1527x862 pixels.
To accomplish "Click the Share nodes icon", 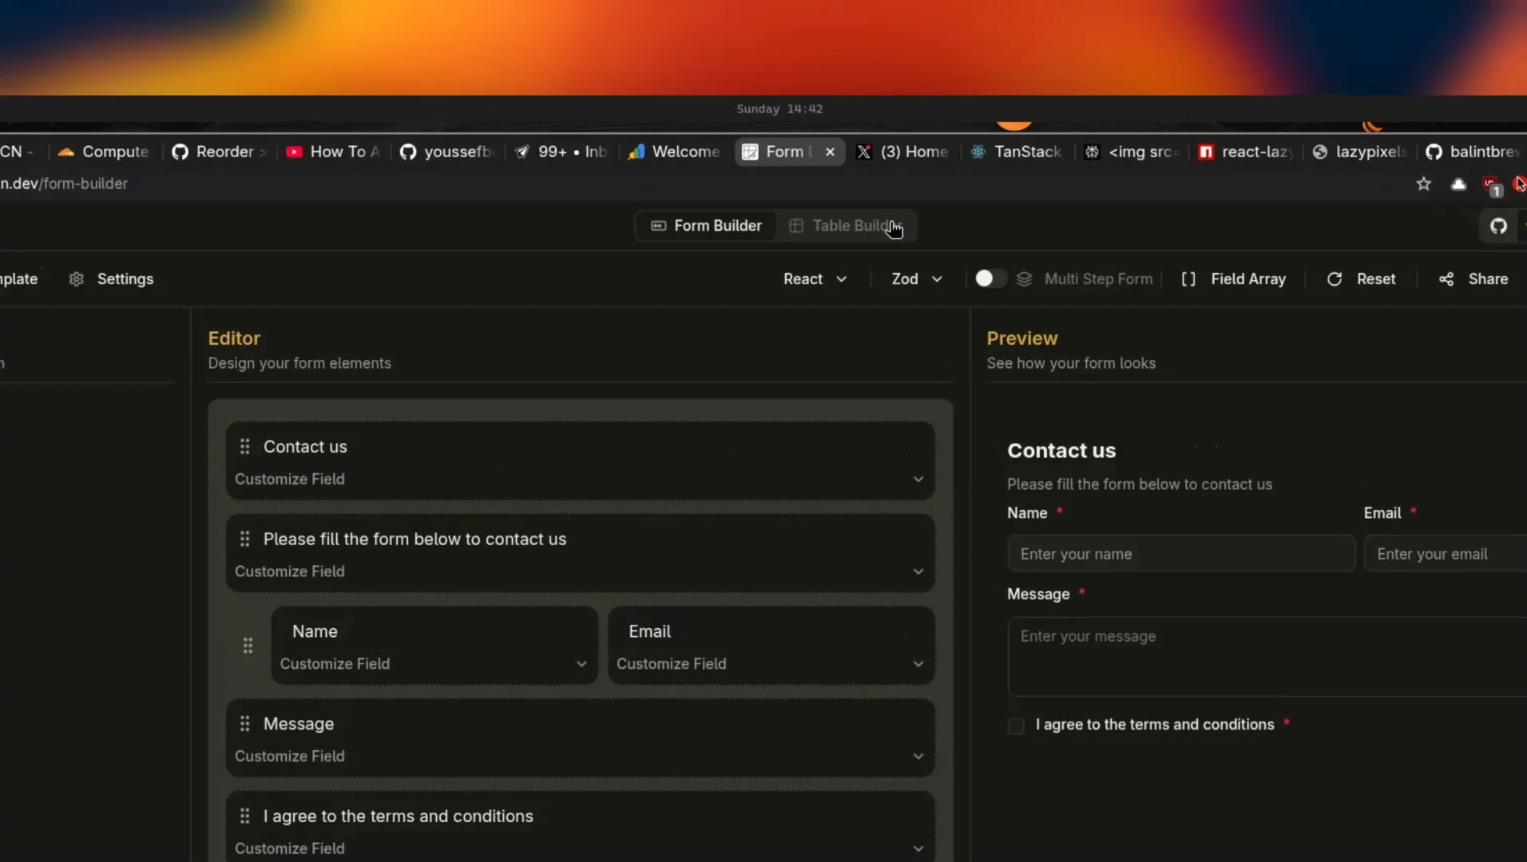I will [x=1446, y=279].
